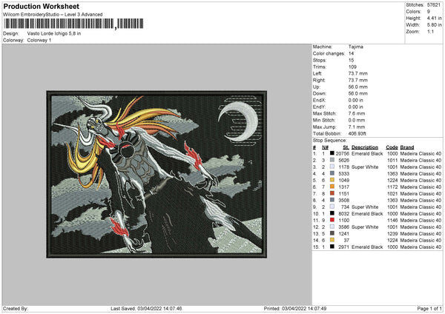Screen dimensions: 445x314
Task: Click the dark orange swatch in stop row 7
Action: [x=332, y=193]
